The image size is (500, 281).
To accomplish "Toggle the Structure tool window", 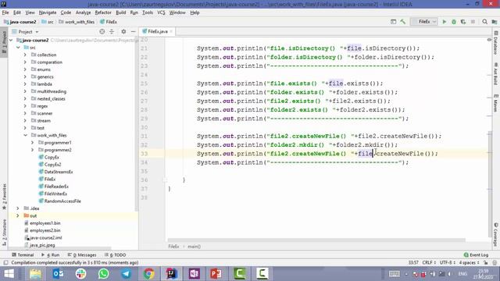I will [x=4, y=232].
